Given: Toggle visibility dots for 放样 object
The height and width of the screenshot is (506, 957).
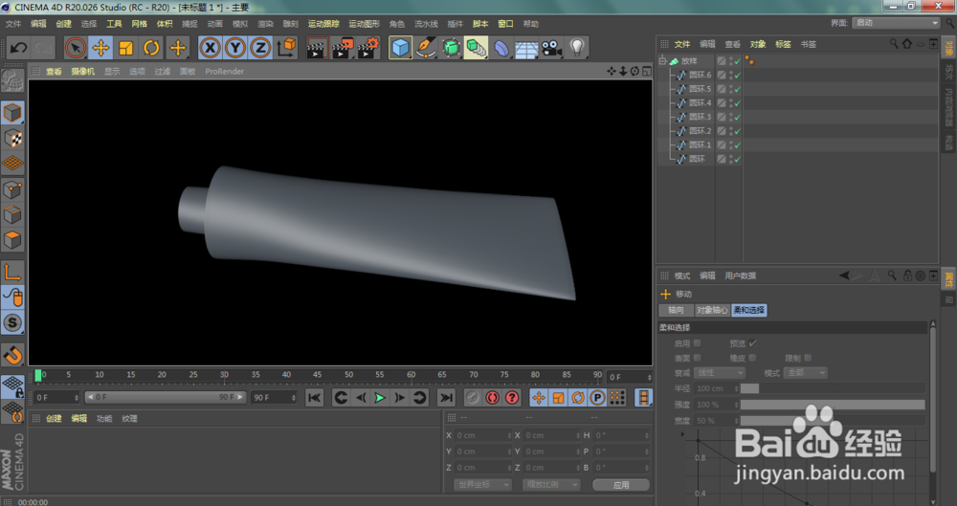Looking at the screenshot, I should pos(730,61).
